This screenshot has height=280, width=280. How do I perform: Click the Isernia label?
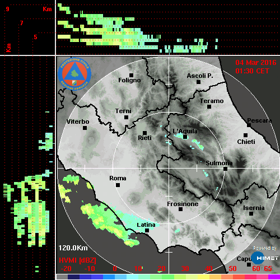[x=254, y=208]
